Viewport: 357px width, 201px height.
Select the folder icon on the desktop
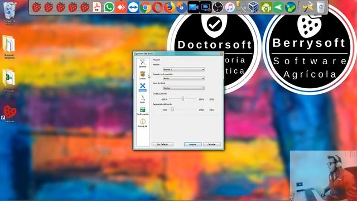tap(9, 47)
